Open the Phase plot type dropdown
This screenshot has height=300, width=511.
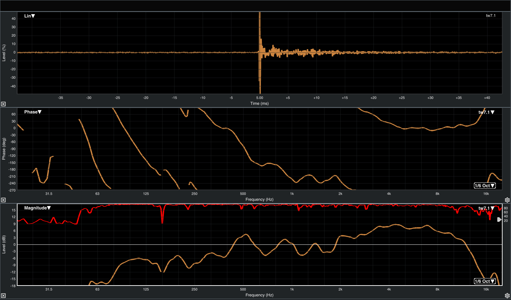[x=33, y=112]
